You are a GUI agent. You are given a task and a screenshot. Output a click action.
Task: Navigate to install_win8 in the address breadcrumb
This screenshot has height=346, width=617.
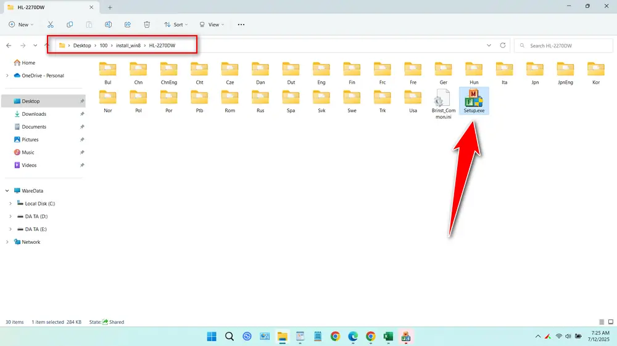coord(128,46)
